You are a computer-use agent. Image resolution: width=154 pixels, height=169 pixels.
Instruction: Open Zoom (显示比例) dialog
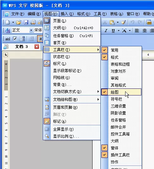[x=72, y=136]
